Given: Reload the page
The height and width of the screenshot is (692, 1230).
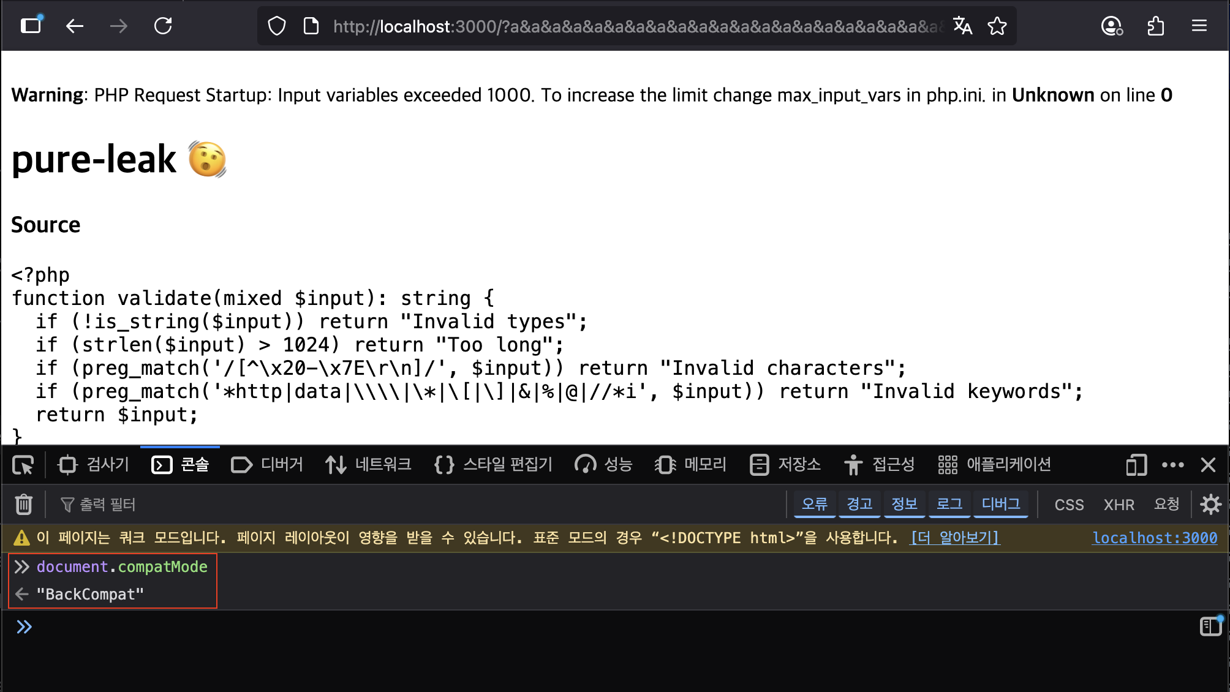Looking at the screenshot, I should point(163,26).
